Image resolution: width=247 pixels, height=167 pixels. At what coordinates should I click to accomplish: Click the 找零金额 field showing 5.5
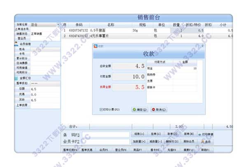(x=129, y=87)
